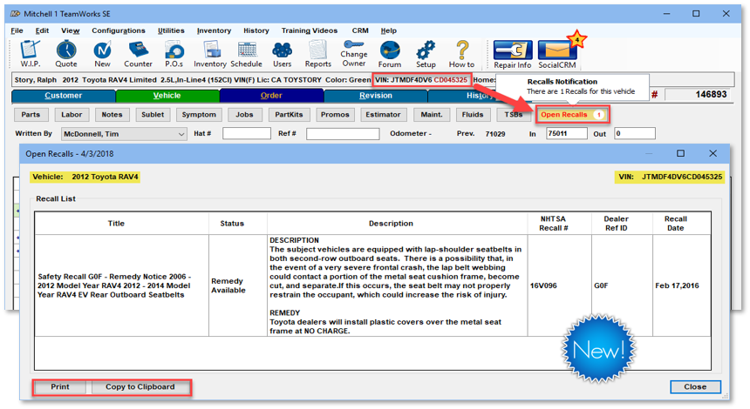This screenshot has height=409, width=750.
Task: Open the P.O.s toolbar icon
Action: click(174, 53)
